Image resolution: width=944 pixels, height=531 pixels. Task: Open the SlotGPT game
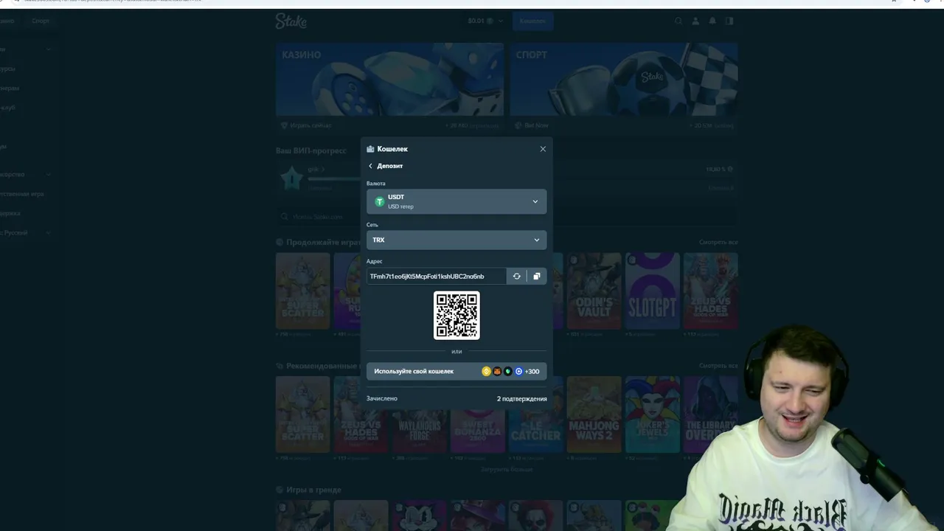point(653,291)
